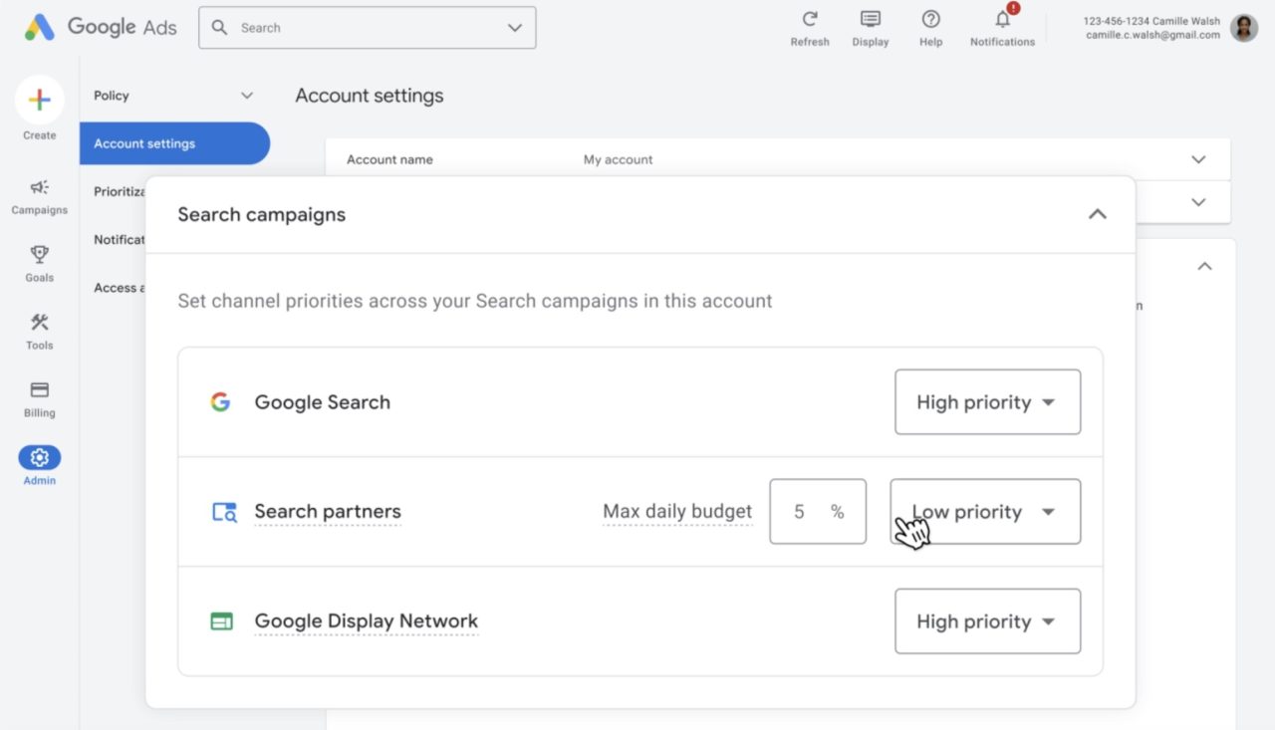The image size is (1275, 730).
Task: Click the My account name value
Action: tap(619, 159)
